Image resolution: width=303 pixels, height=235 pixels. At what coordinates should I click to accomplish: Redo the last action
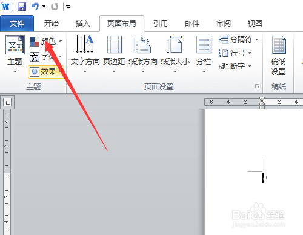pyautogui.click(x=55, y=7)
